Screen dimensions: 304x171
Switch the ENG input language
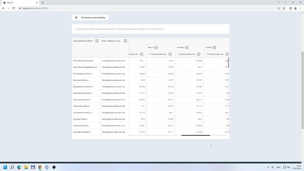coord(278,167)
